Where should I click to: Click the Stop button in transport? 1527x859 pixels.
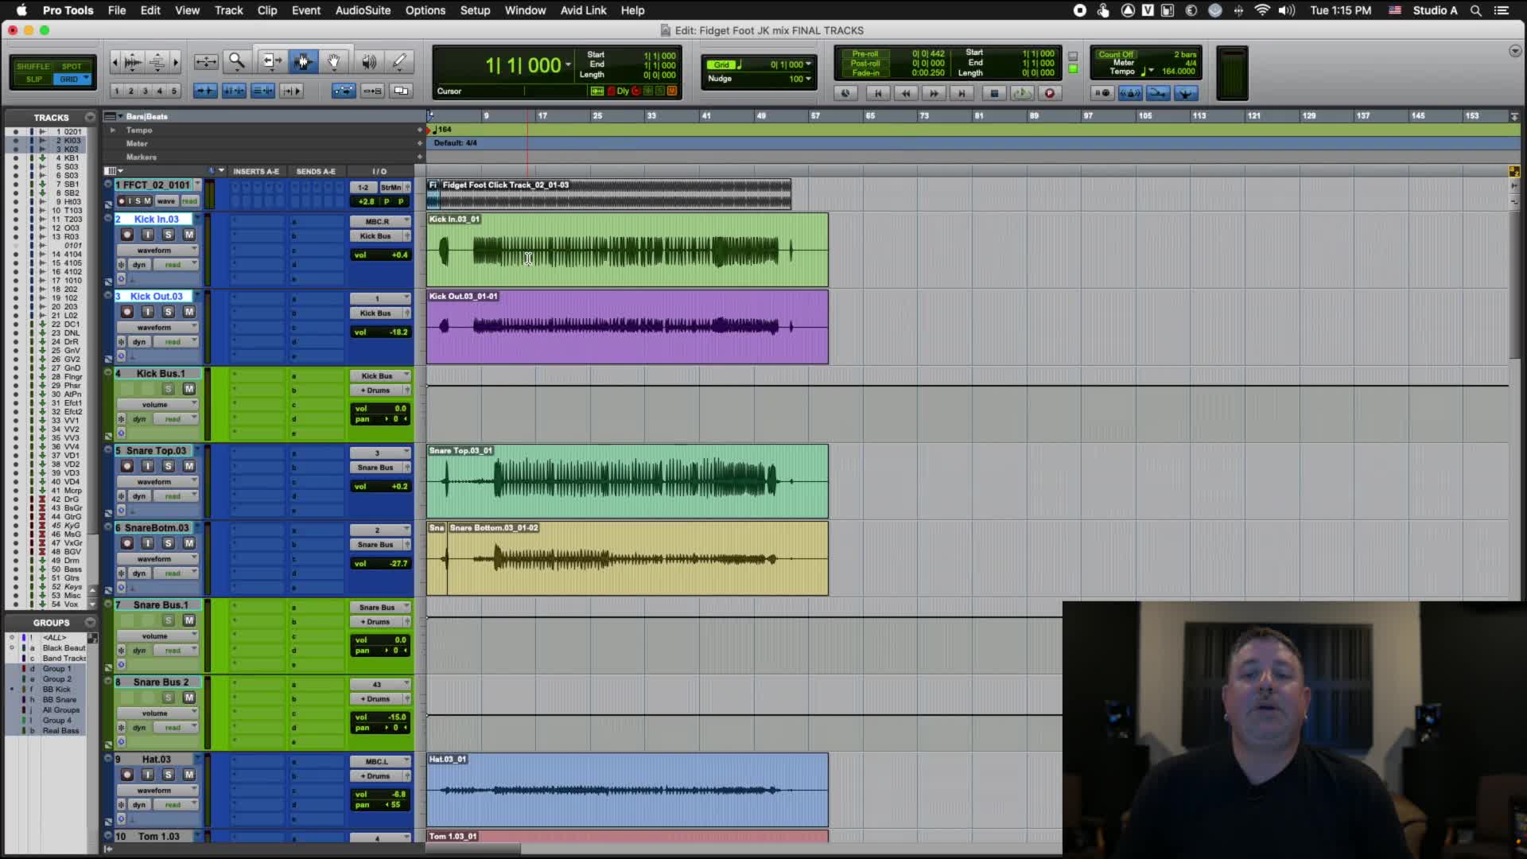tap(993, 93)
